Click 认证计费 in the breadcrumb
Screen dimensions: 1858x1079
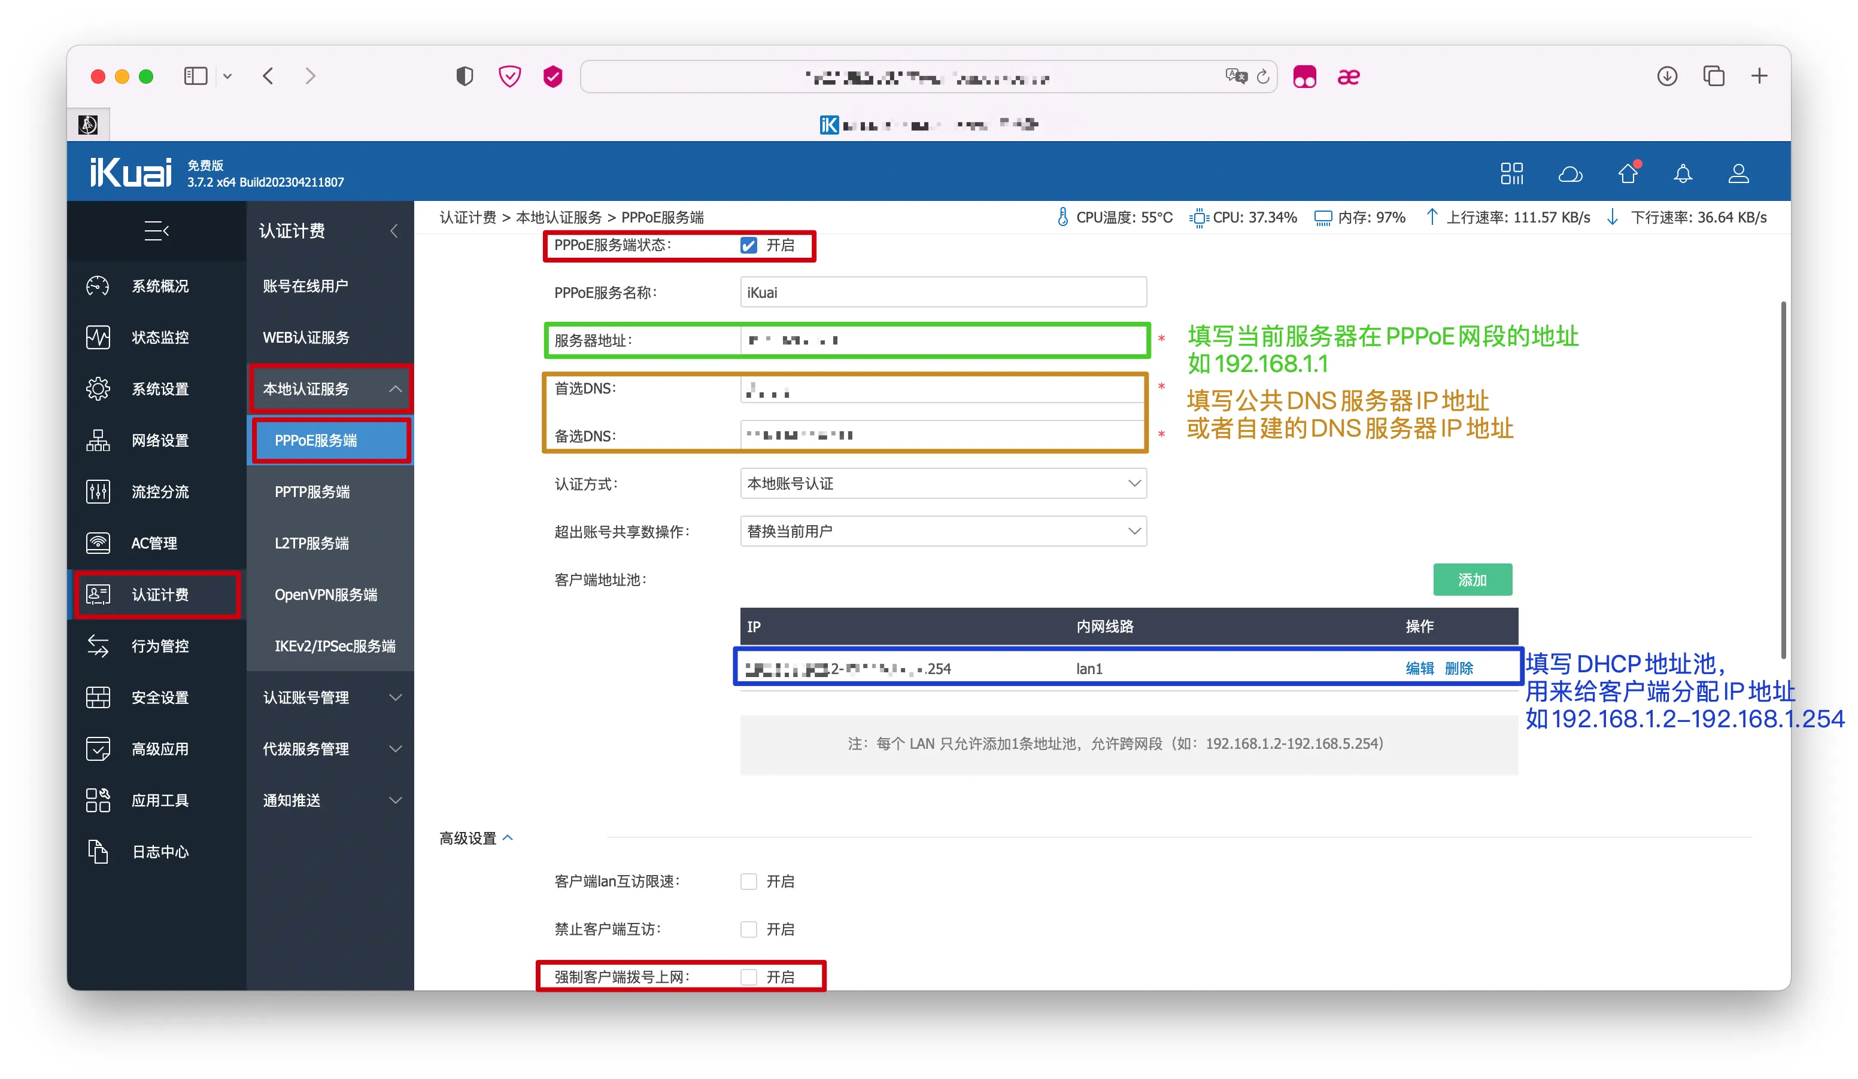point(467,217)
